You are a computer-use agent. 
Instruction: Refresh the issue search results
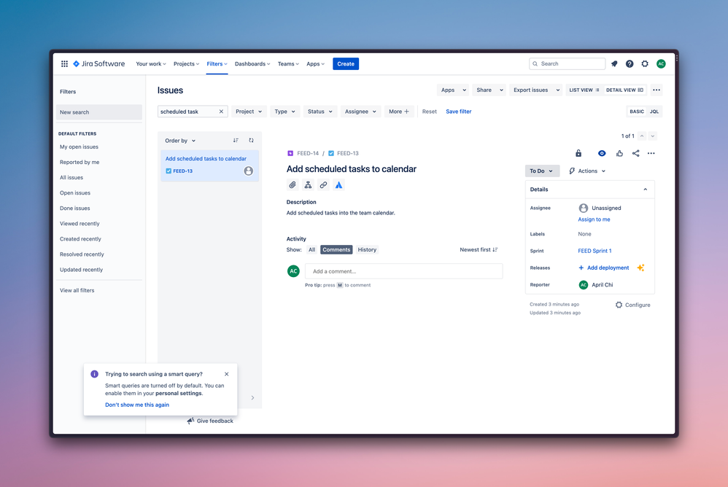coord(251,141)
